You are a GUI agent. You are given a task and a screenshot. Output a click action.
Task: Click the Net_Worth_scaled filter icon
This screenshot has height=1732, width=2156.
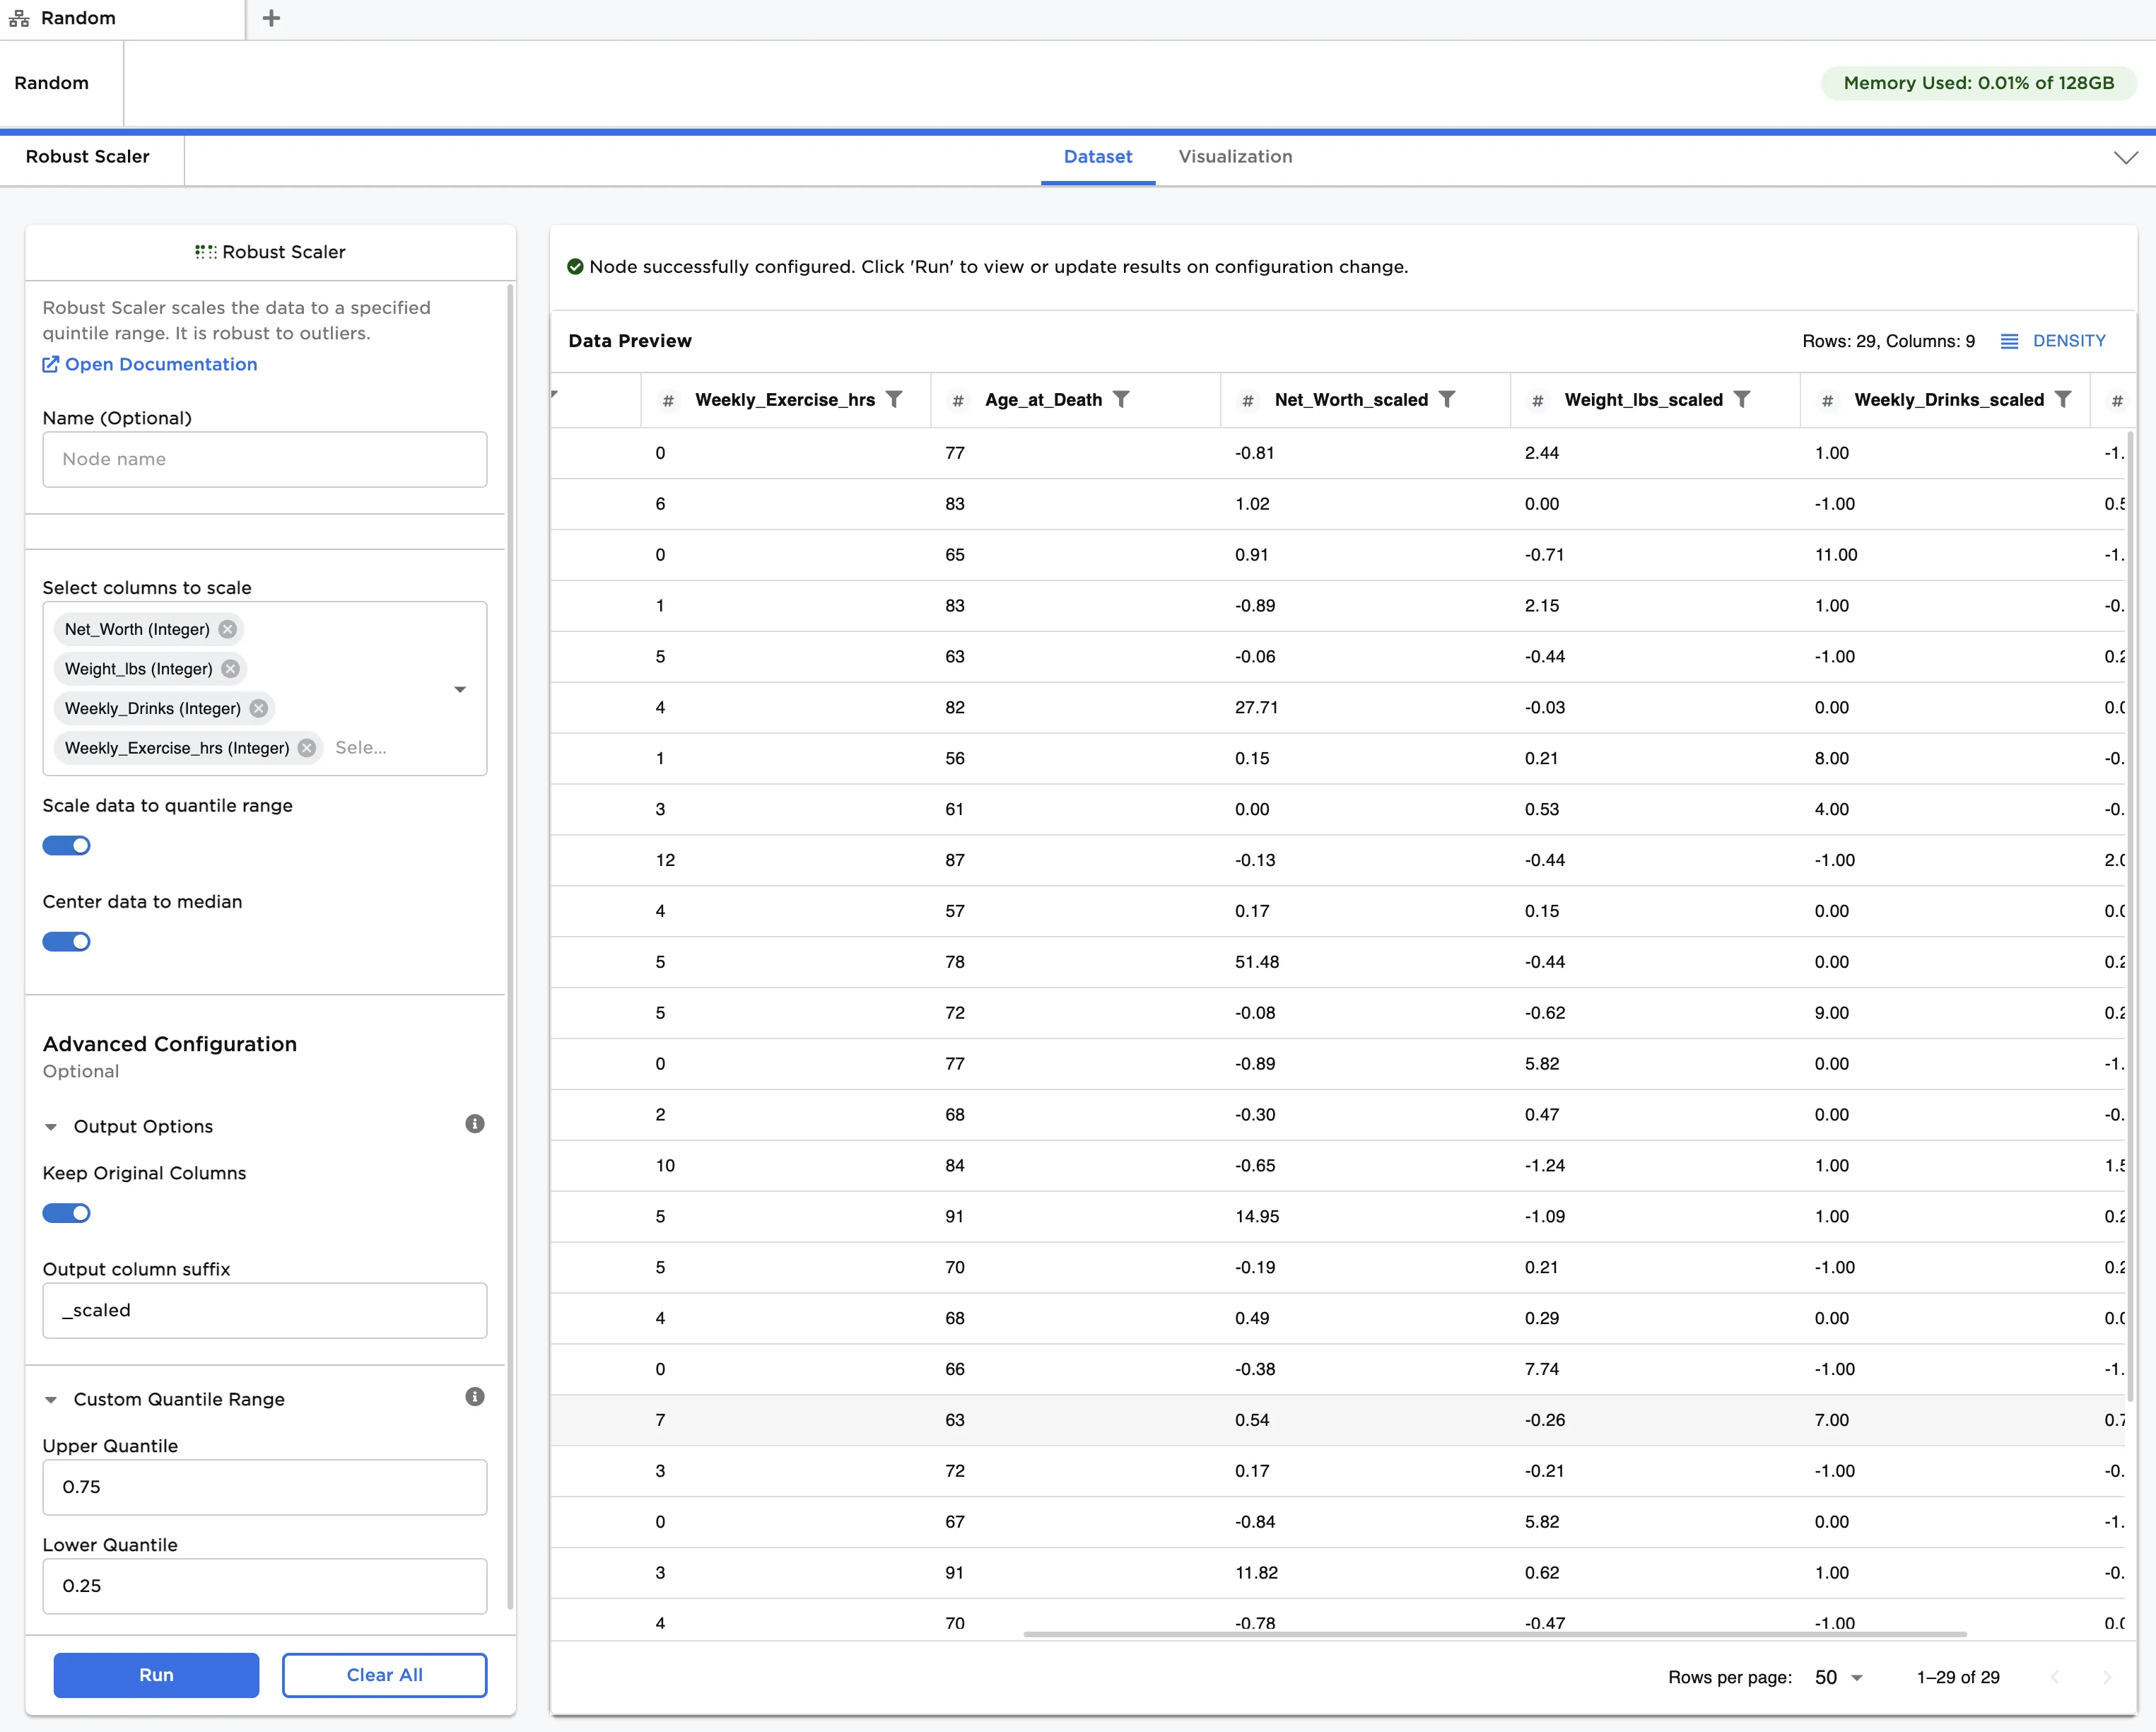click(x=1447, y=399)
